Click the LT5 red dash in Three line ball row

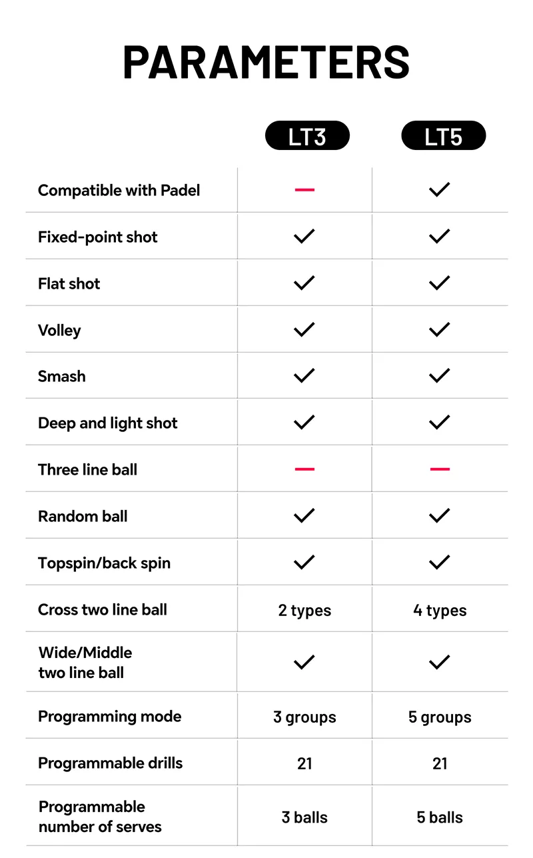pyautogui.click(x=440, y=469)
